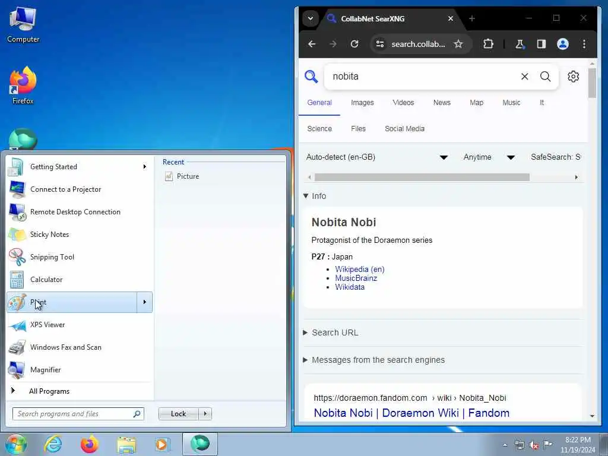
Task: Open the Wikipedia (en) link
Action: (359, 269)
